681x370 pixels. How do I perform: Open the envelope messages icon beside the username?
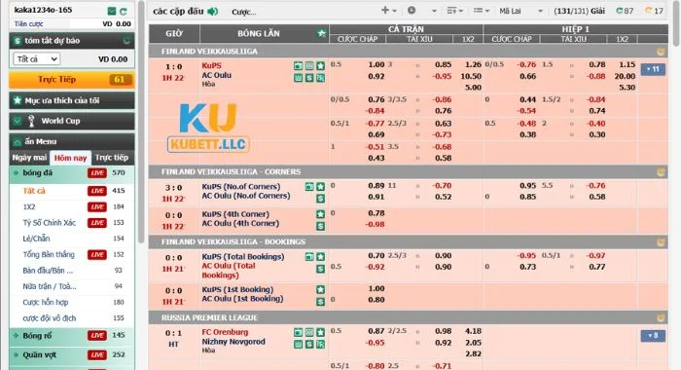112,11
